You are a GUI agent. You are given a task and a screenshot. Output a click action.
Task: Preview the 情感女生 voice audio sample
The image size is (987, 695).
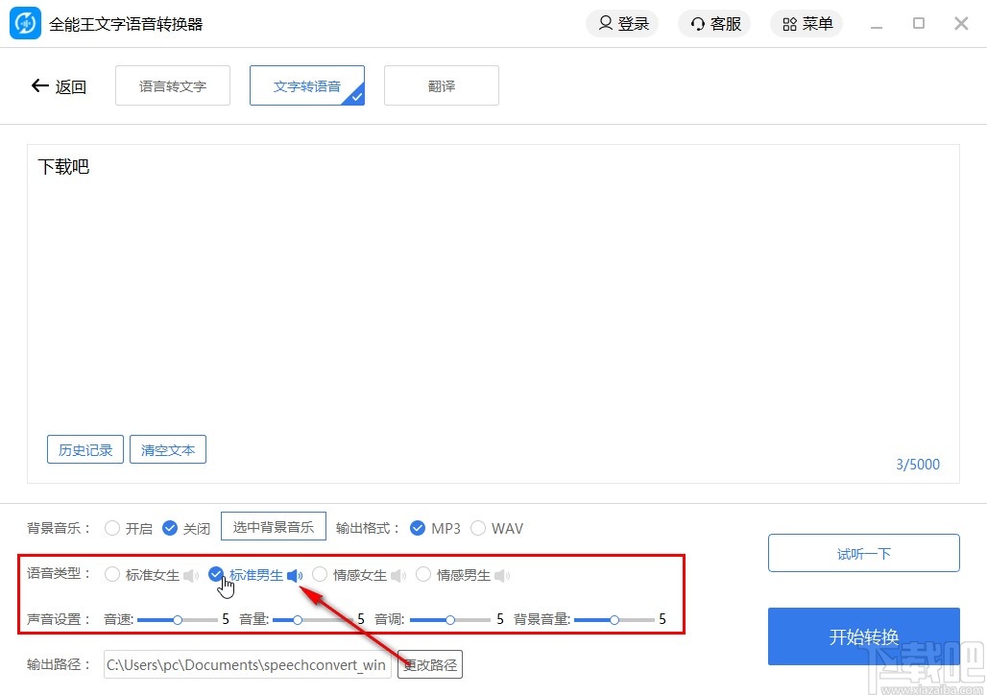(x=398, y=574)
